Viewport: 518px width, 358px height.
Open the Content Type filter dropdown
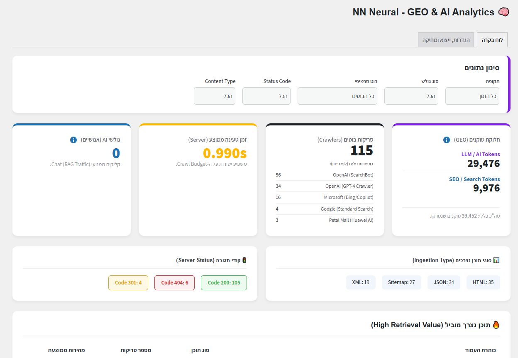[215, 96]
